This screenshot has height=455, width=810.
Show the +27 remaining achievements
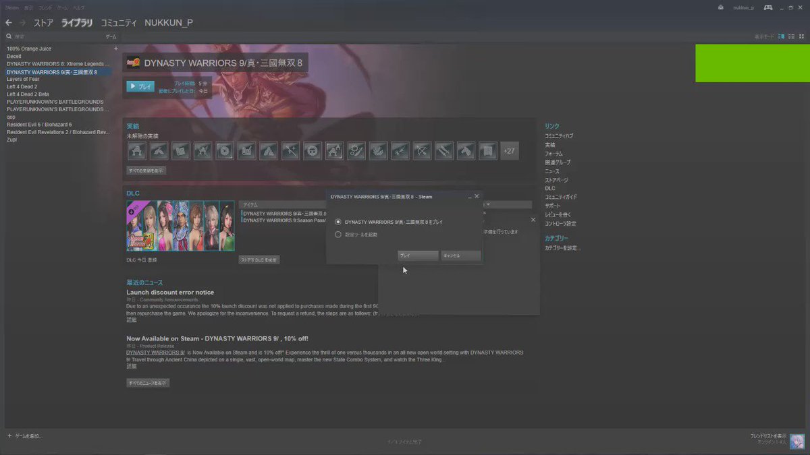(509, 151)
